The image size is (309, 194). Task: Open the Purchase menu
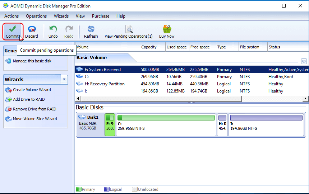pos(101,16)
